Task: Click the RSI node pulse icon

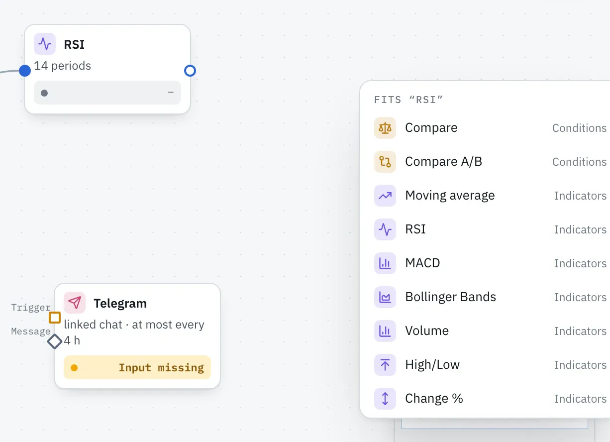Action: 45,44
